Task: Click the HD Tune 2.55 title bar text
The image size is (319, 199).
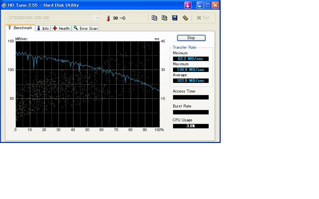Action: 43,5
